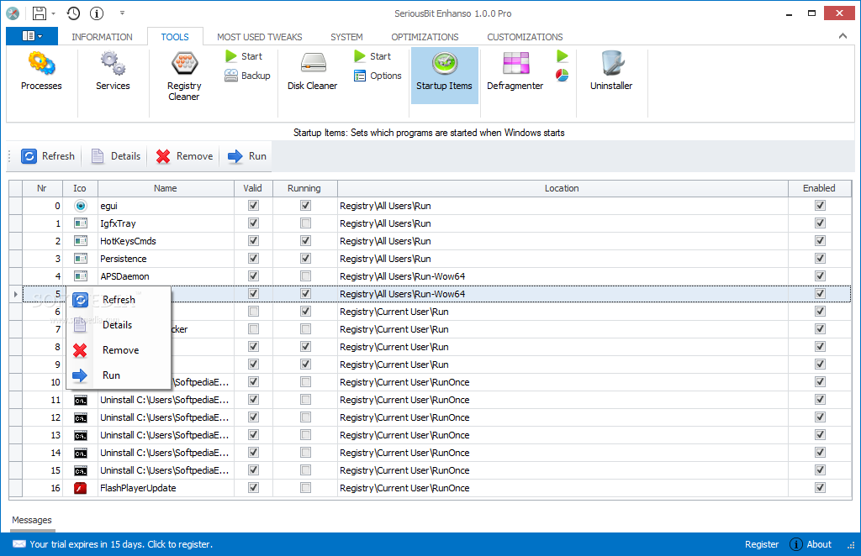Switch to the CUSTOMIZATIONS tab

coord(525,37)
